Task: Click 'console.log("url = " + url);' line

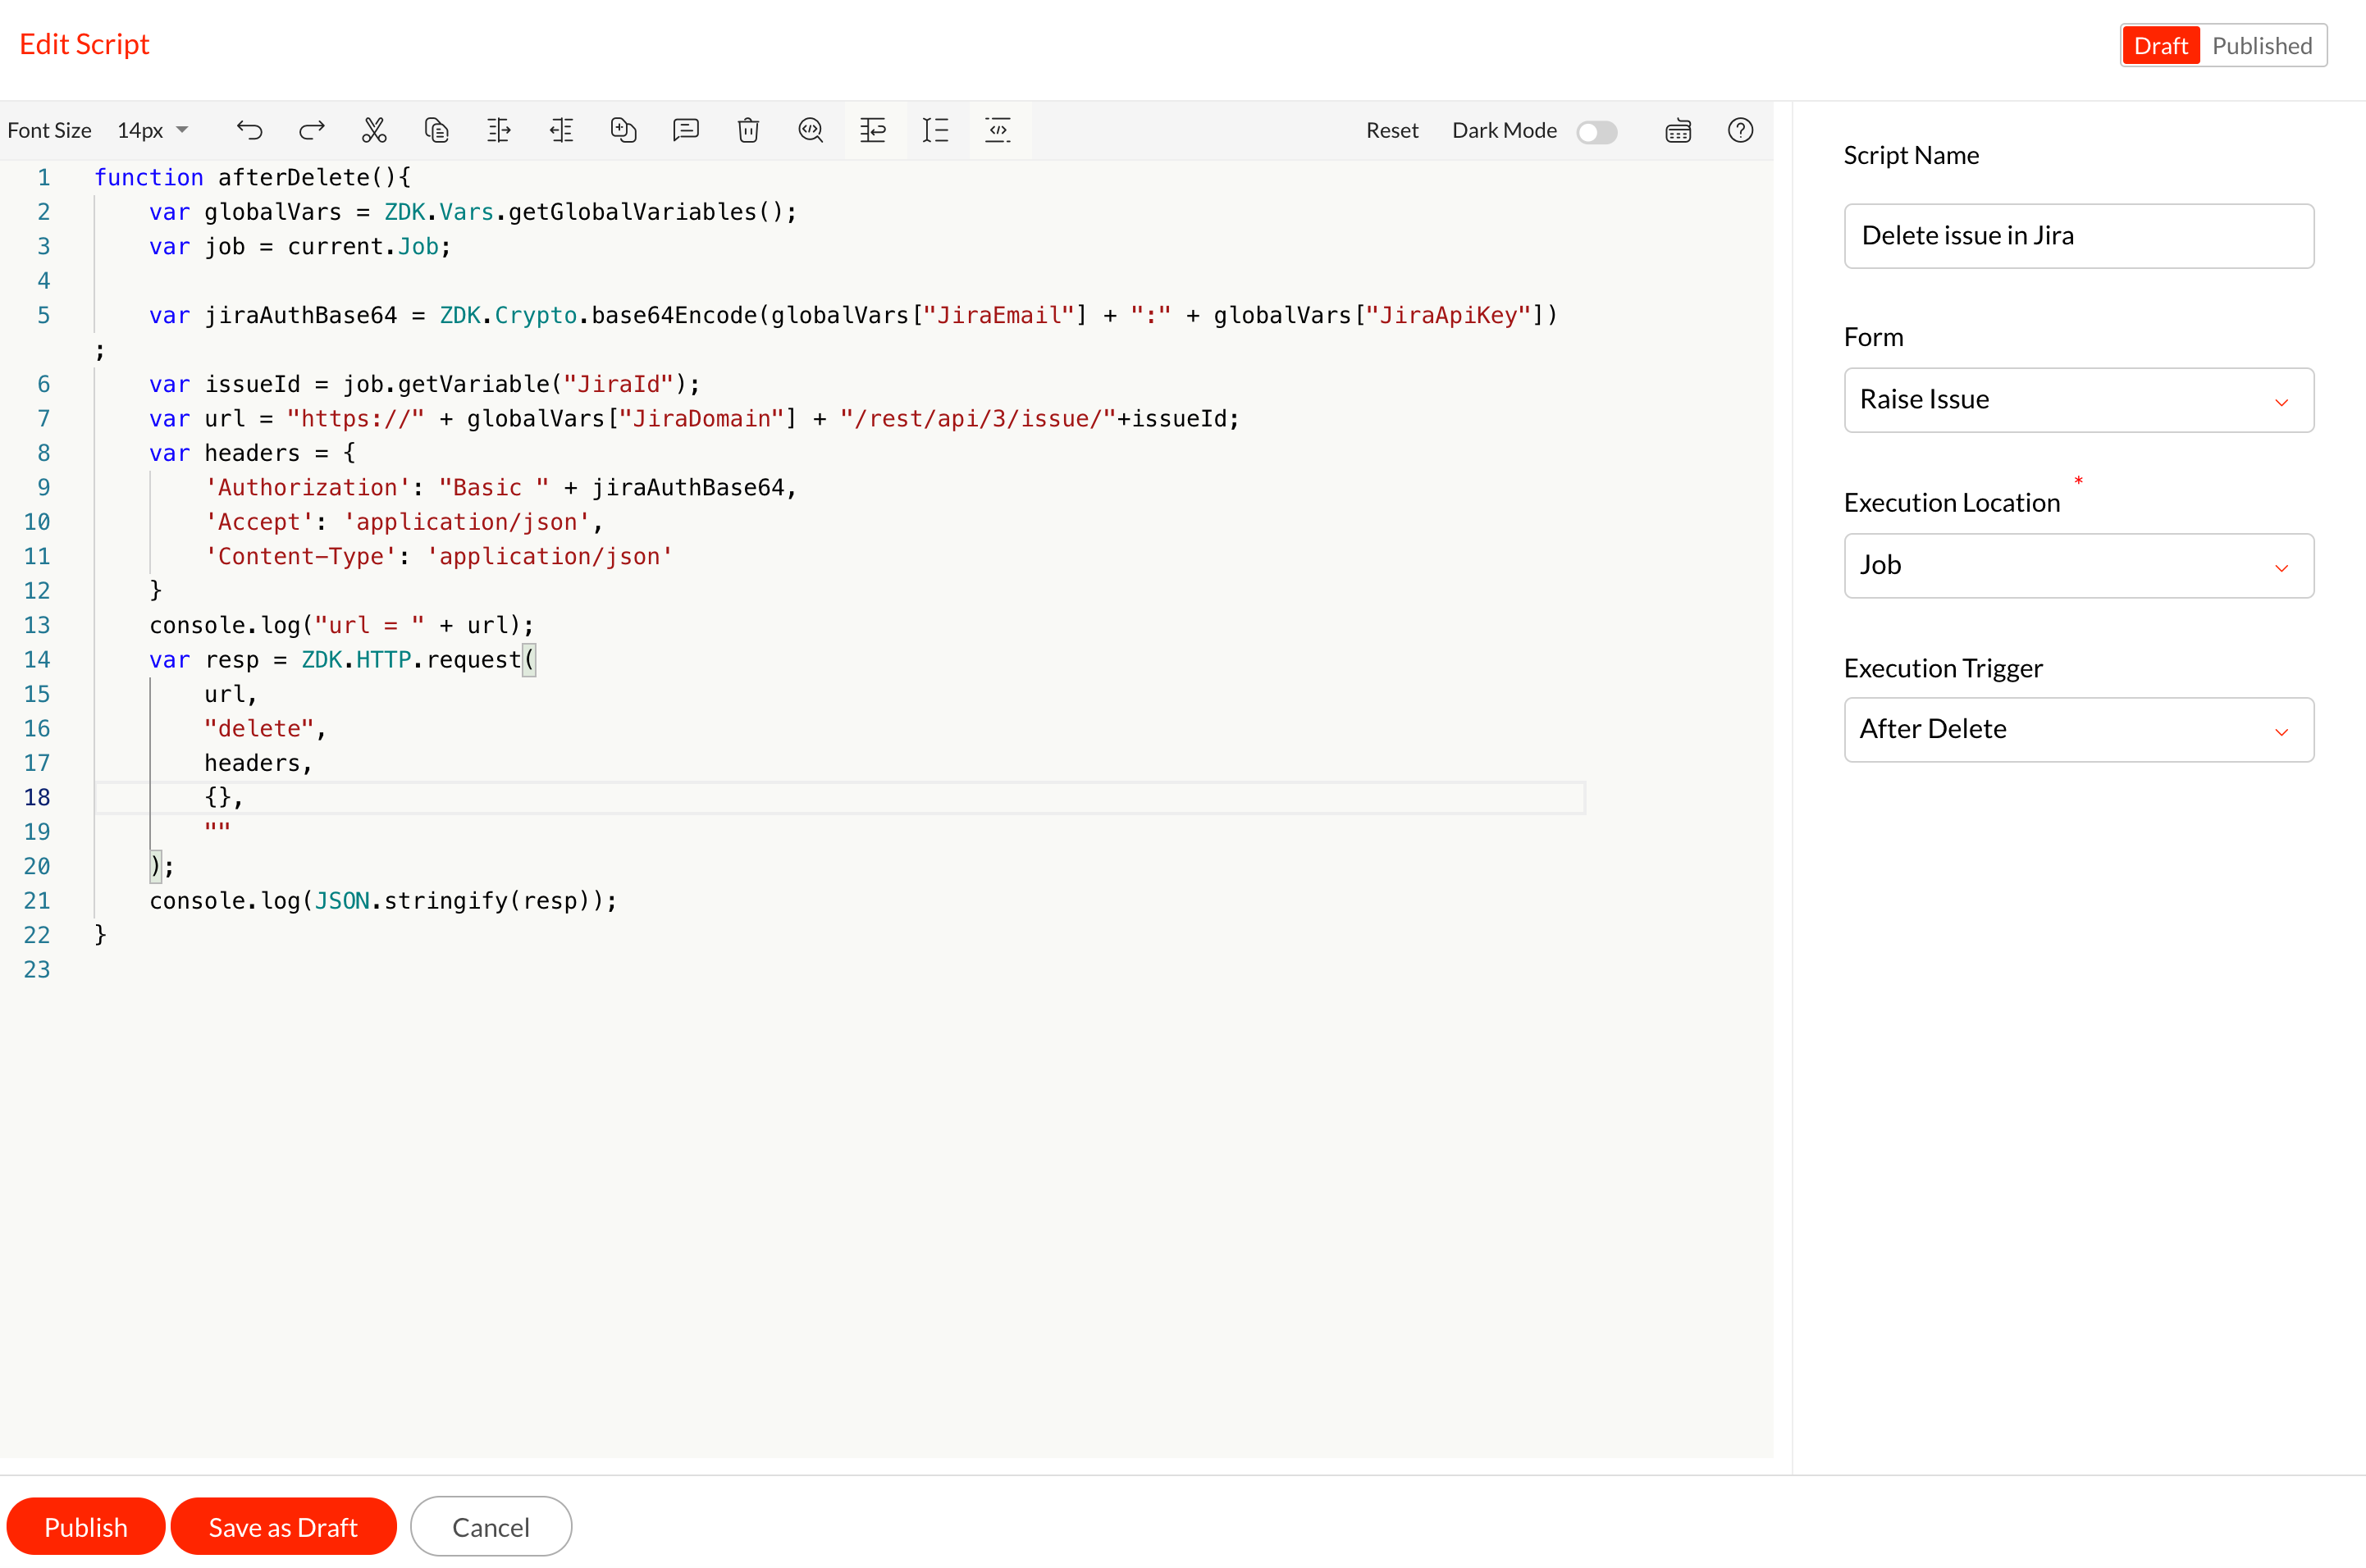Action: click(342, 625)
